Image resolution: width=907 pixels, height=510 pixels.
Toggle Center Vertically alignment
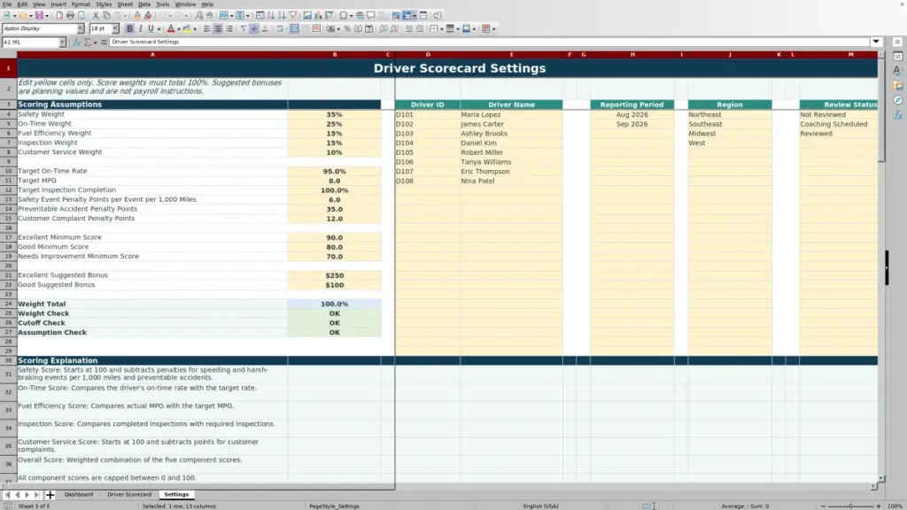tap(254, 28)
